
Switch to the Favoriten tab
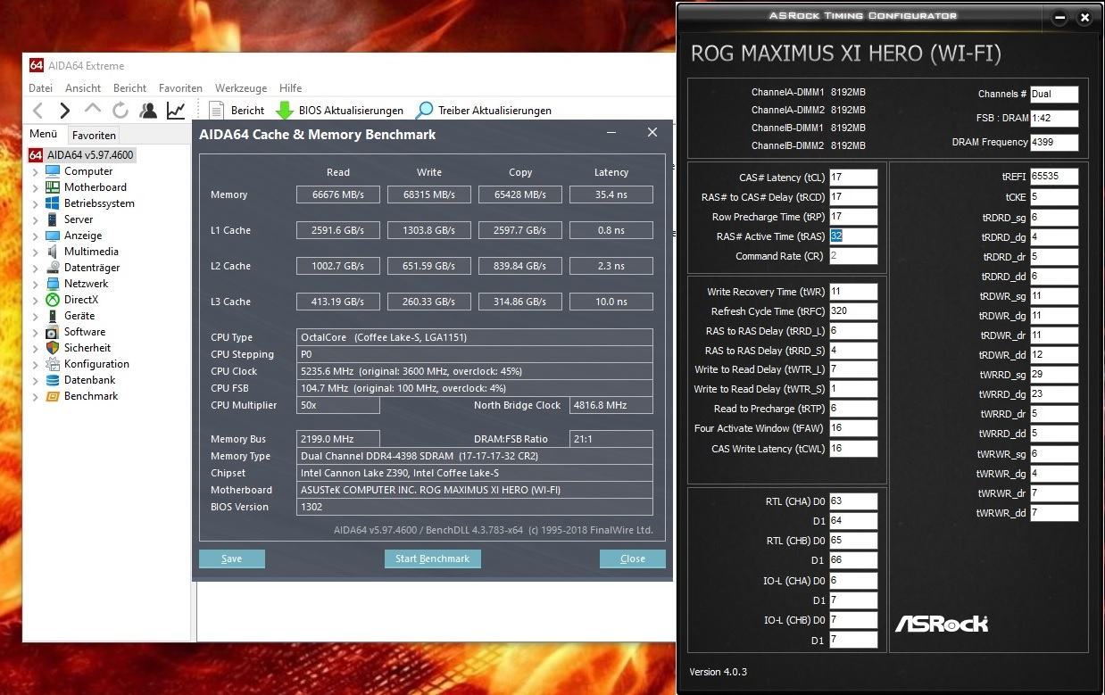pos(94,136)
